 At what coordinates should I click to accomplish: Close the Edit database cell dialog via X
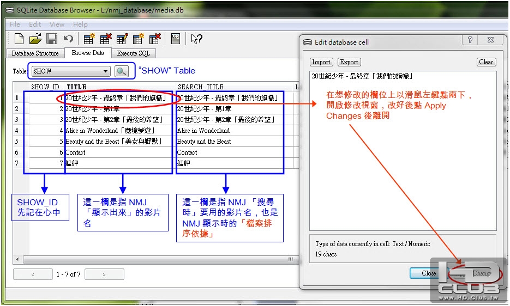pyautogui.click(x=490, y=40)
